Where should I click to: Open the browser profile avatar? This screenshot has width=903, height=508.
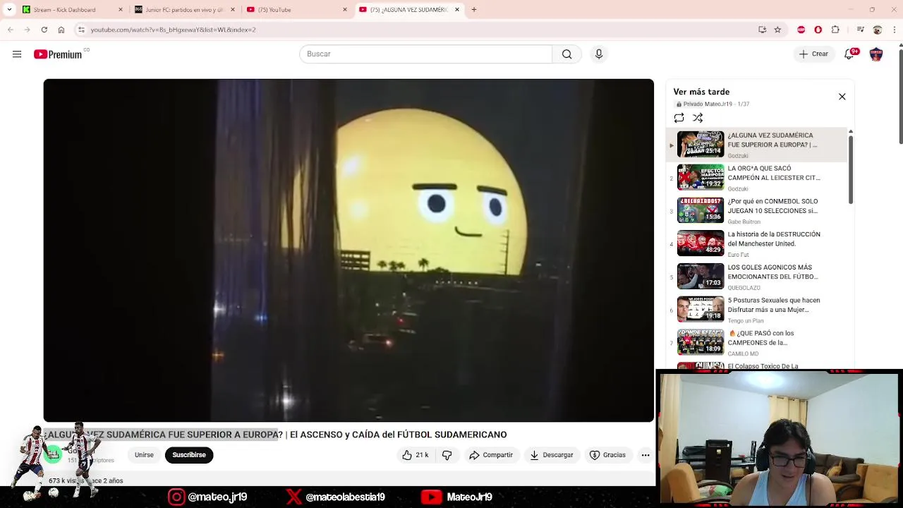[x=877, y=30]
